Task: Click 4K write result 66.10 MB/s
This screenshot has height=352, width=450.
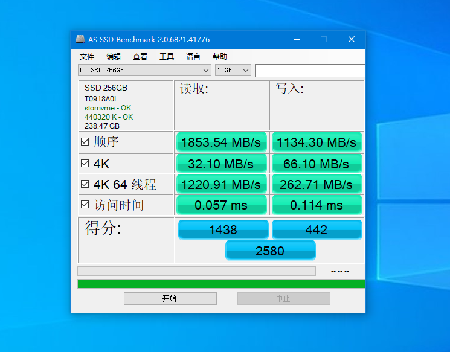Action: coord(317,164)
